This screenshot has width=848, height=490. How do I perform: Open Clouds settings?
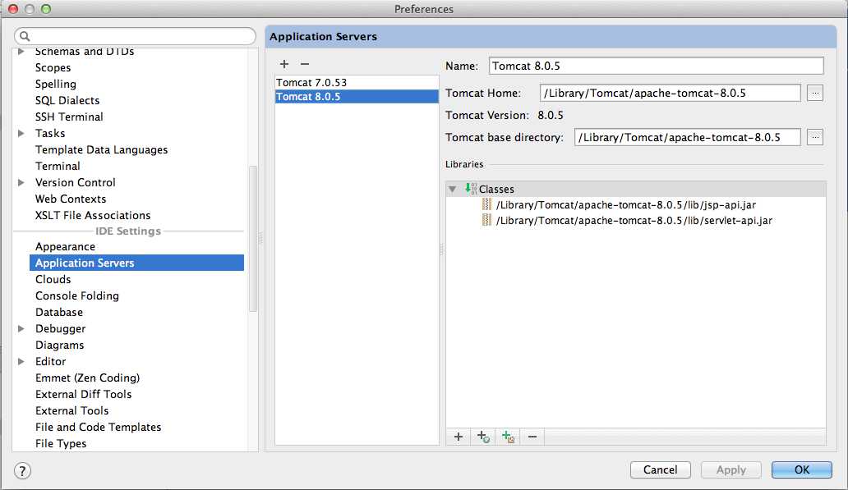pos(53,279)
